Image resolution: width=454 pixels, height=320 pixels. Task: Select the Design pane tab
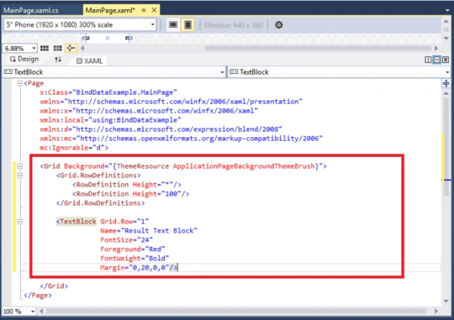click(x=24, y=59)
